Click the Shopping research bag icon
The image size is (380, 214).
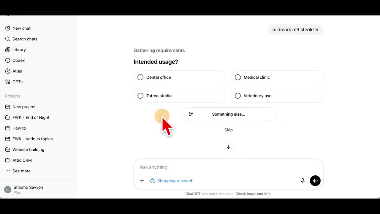pos(153,181)
